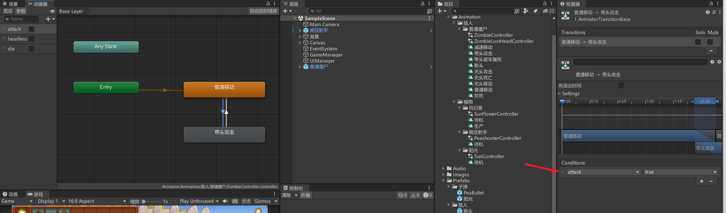The height and width of the screenshot is (213, 726).
Task: Open the Play Unfocused dropdown
Action: point(199,201)
